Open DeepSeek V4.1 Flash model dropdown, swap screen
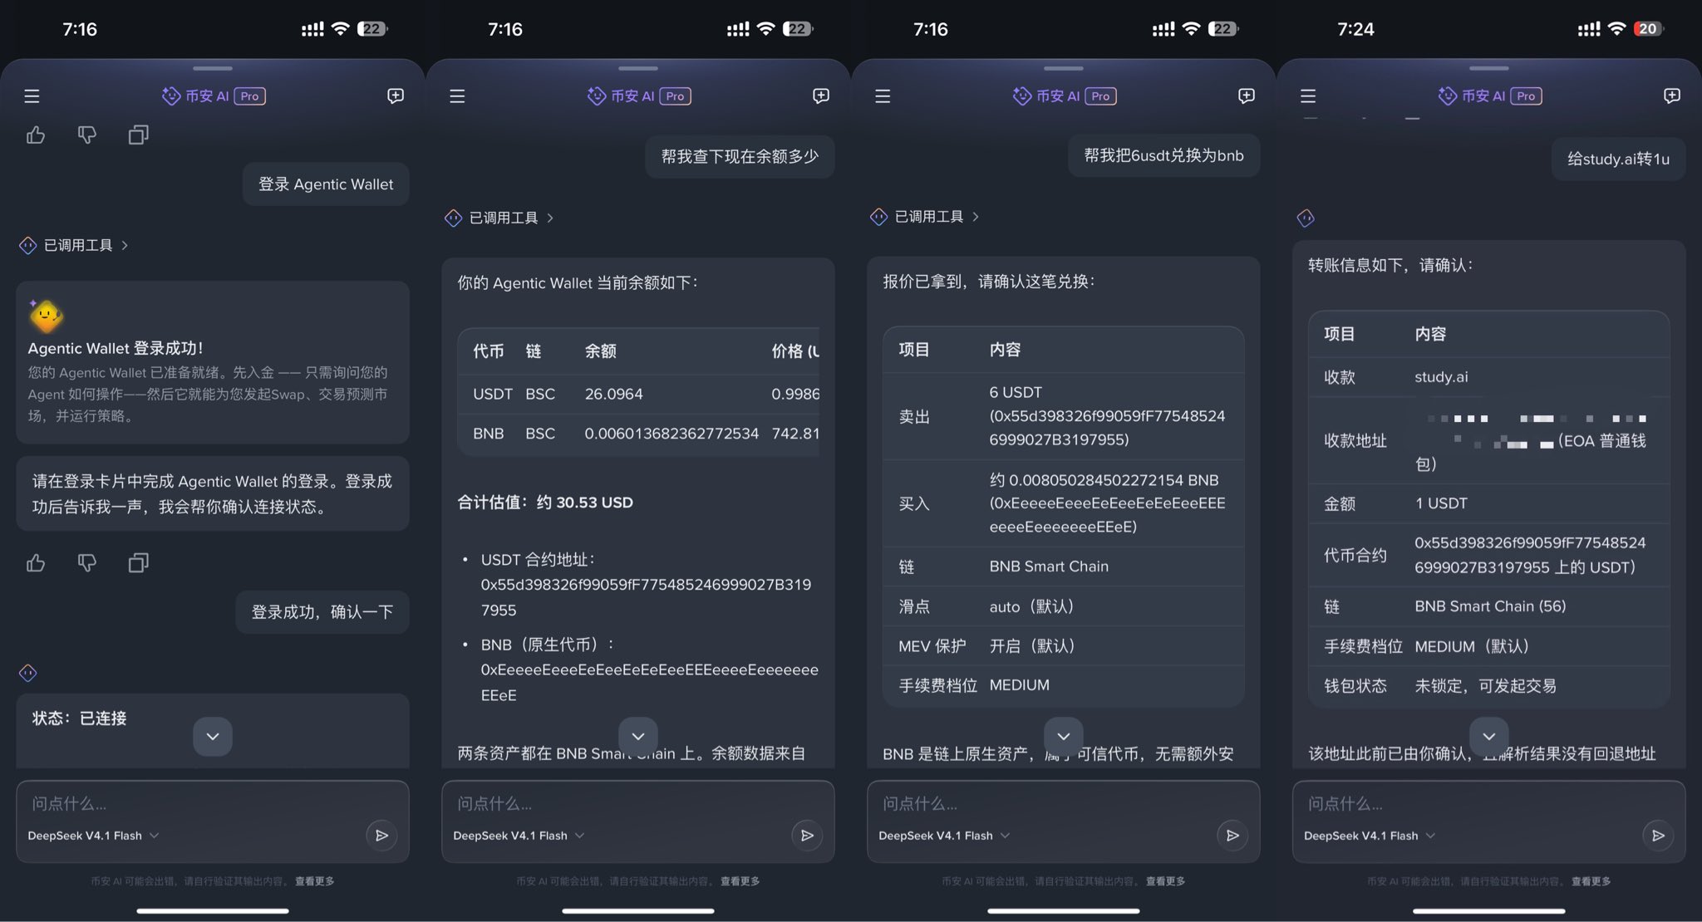Viewport: 1702px width, 922px height. coord(944,836)
